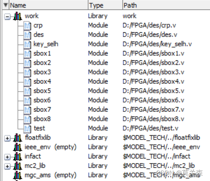Click path D:/FPGA/des/key_selh.v

[x=157, y=44]
